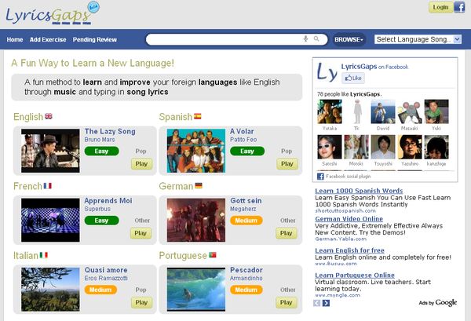
Task: Click the microphone icon in search box
Action: pyautogui.click(x=306, y=38)
